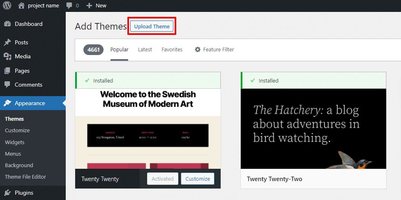Click the Pages icon in sidebar
401x200 pixels.
pyautogui.click(x=7, y=71)
